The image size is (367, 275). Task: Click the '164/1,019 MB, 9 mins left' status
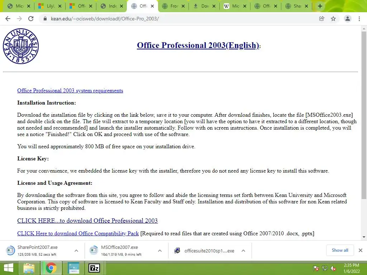point(121,255)
